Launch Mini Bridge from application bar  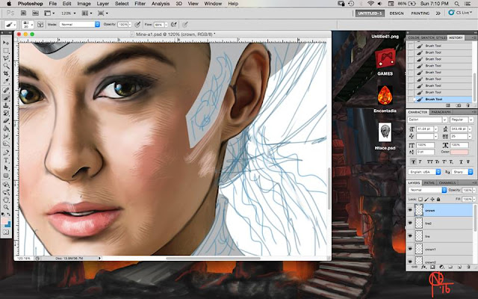click(x=35, y=13)
